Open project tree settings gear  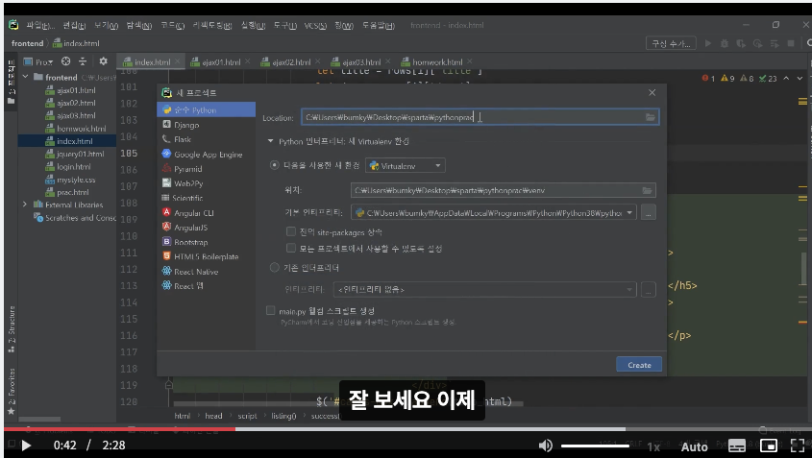click(x=103, y=61)
